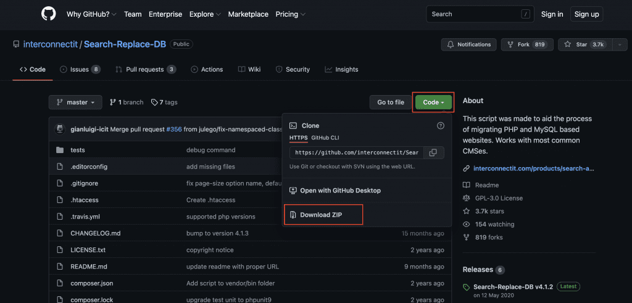Open the master branch selector dropdown
This screenshot has height=303, width=632.
pos(75,102)
